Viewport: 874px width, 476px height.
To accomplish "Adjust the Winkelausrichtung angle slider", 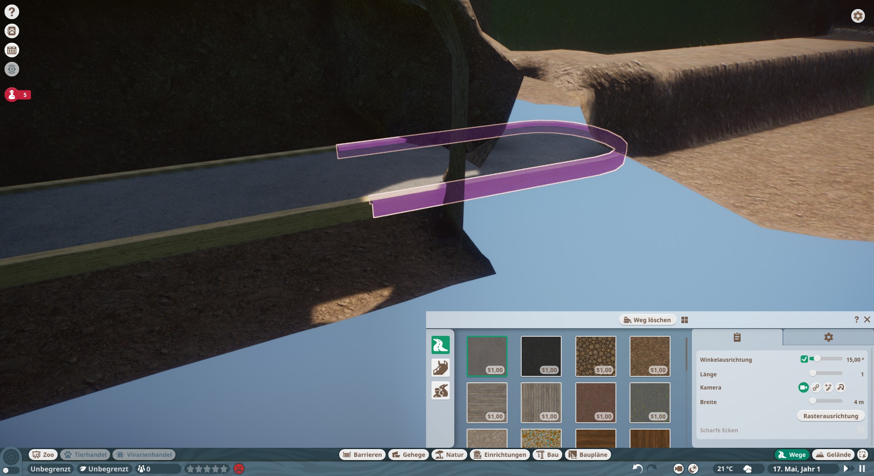I will 826,359.
